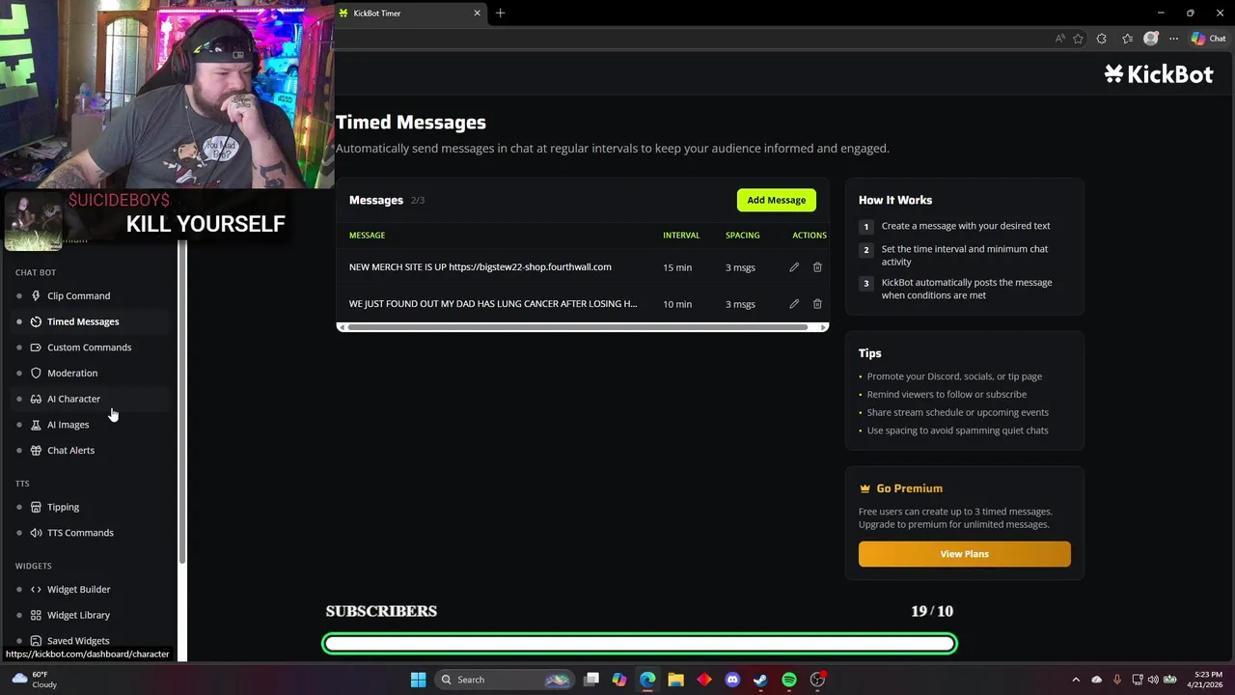1235x695 pixels.
Task: Open TTS Commands page
Action: coord(80,533)
